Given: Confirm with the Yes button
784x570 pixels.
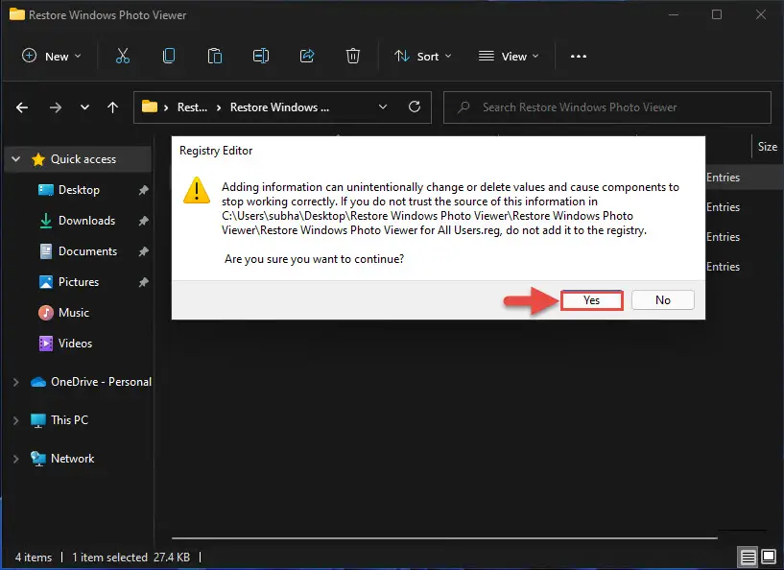Looking at the screenshot, I should [x=591, y=300].
